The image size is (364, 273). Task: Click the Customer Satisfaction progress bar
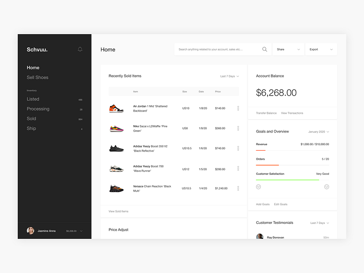293,180
